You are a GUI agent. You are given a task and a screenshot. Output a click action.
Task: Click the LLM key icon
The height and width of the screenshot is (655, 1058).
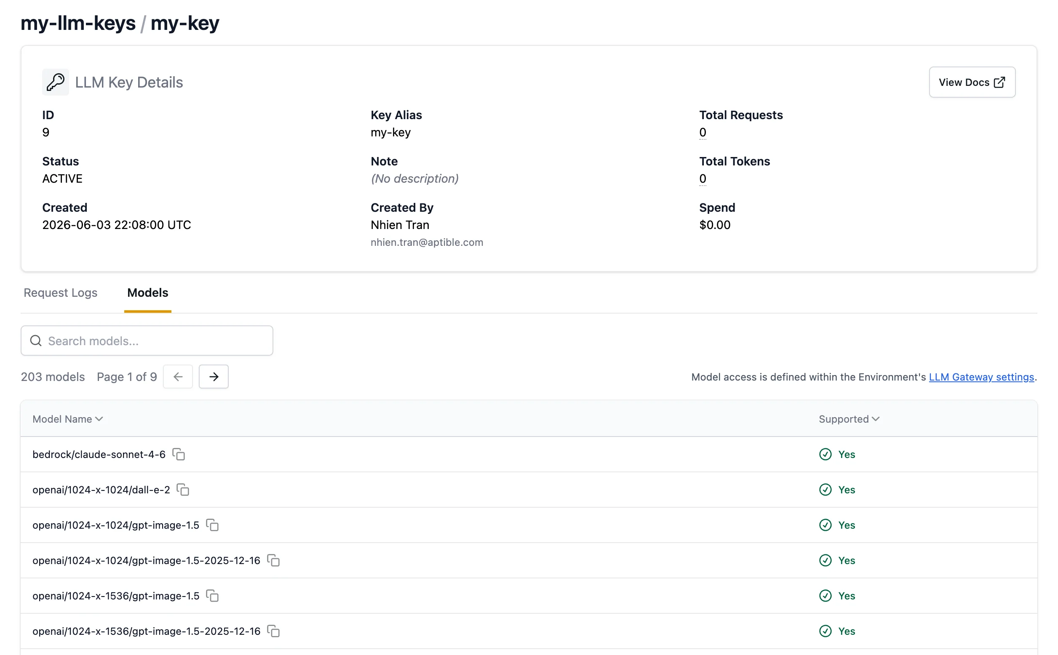click(56, 82)
